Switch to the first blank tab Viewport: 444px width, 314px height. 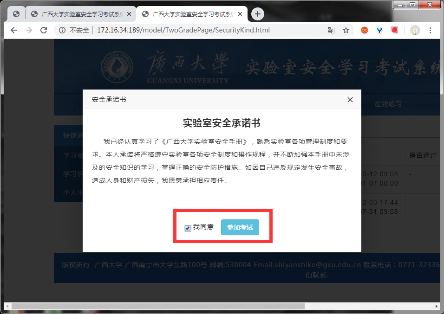[x=16, y=14]
